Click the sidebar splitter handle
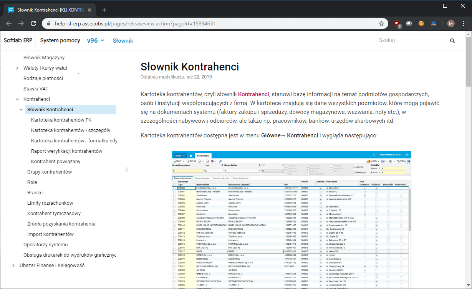The image size is (472, 289). click(x=126, y=169)
